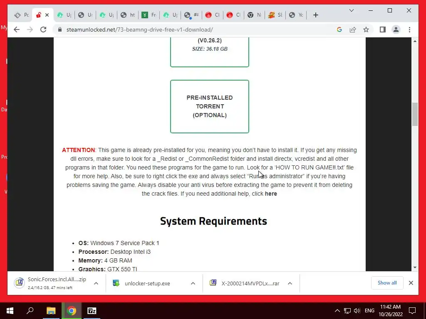The height and width of the screenshot is (319, 426).
Task: Open the volume control in the tray
Action: coord(357,311)
